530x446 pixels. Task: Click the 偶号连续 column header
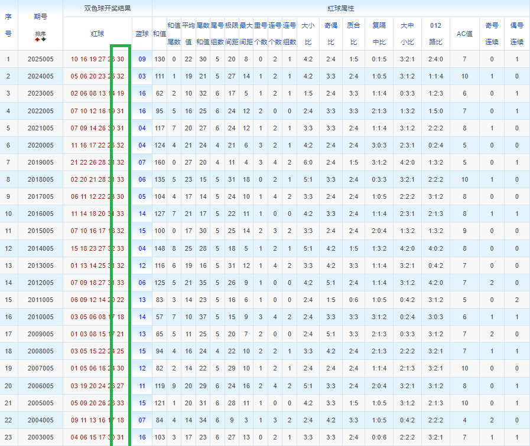(x=516, y=34)
